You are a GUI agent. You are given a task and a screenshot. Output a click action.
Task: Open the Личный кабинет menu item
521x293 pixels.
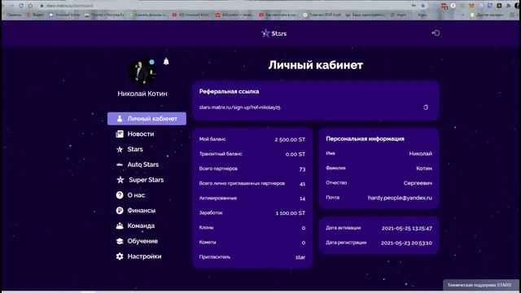point(147,119)
